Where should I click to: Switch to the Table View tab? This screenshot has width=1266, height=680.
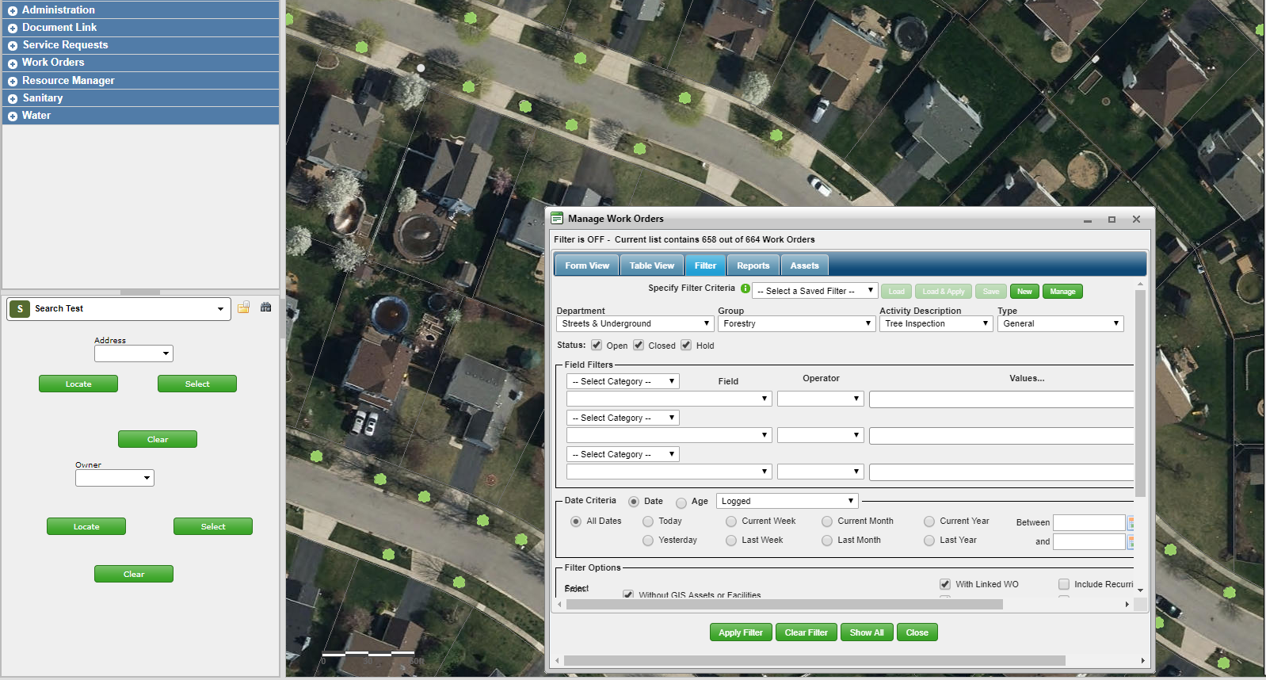[652, 266]
